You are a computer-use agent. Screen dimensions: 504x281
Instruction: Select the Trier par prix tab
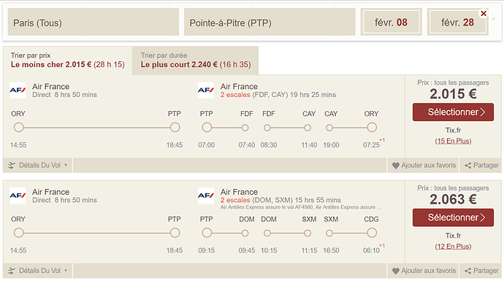pos(67,61)
